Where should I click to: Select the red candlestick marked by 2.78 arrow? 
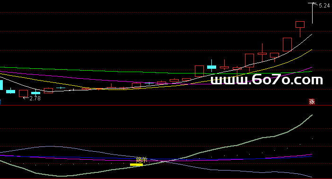tap(23, 94)
